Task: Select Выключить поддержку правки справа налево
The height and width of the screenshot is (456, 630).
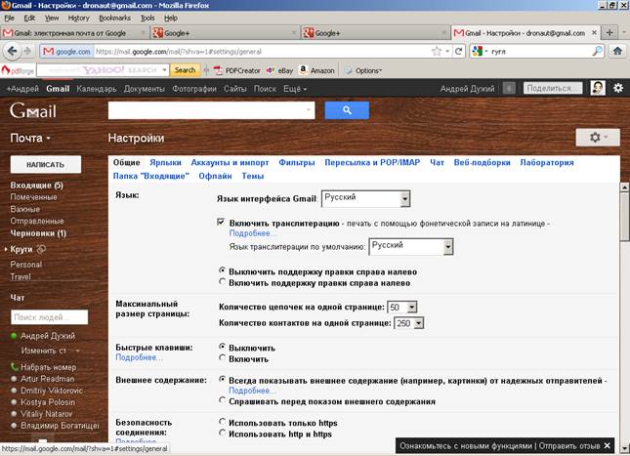Action: click(222, 270)
